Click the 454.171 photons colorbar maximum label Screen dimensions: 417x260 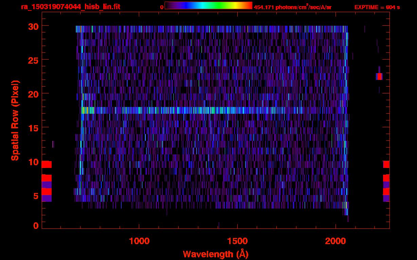[292, 7]
